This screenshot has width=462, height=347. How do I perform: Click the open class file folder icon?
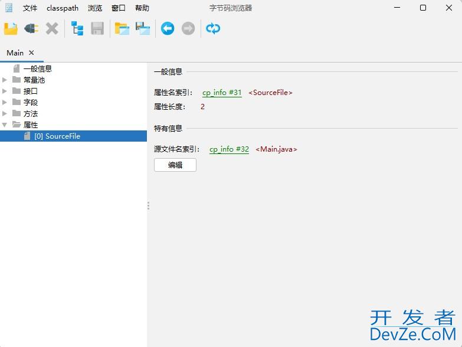tap(11, 28)
